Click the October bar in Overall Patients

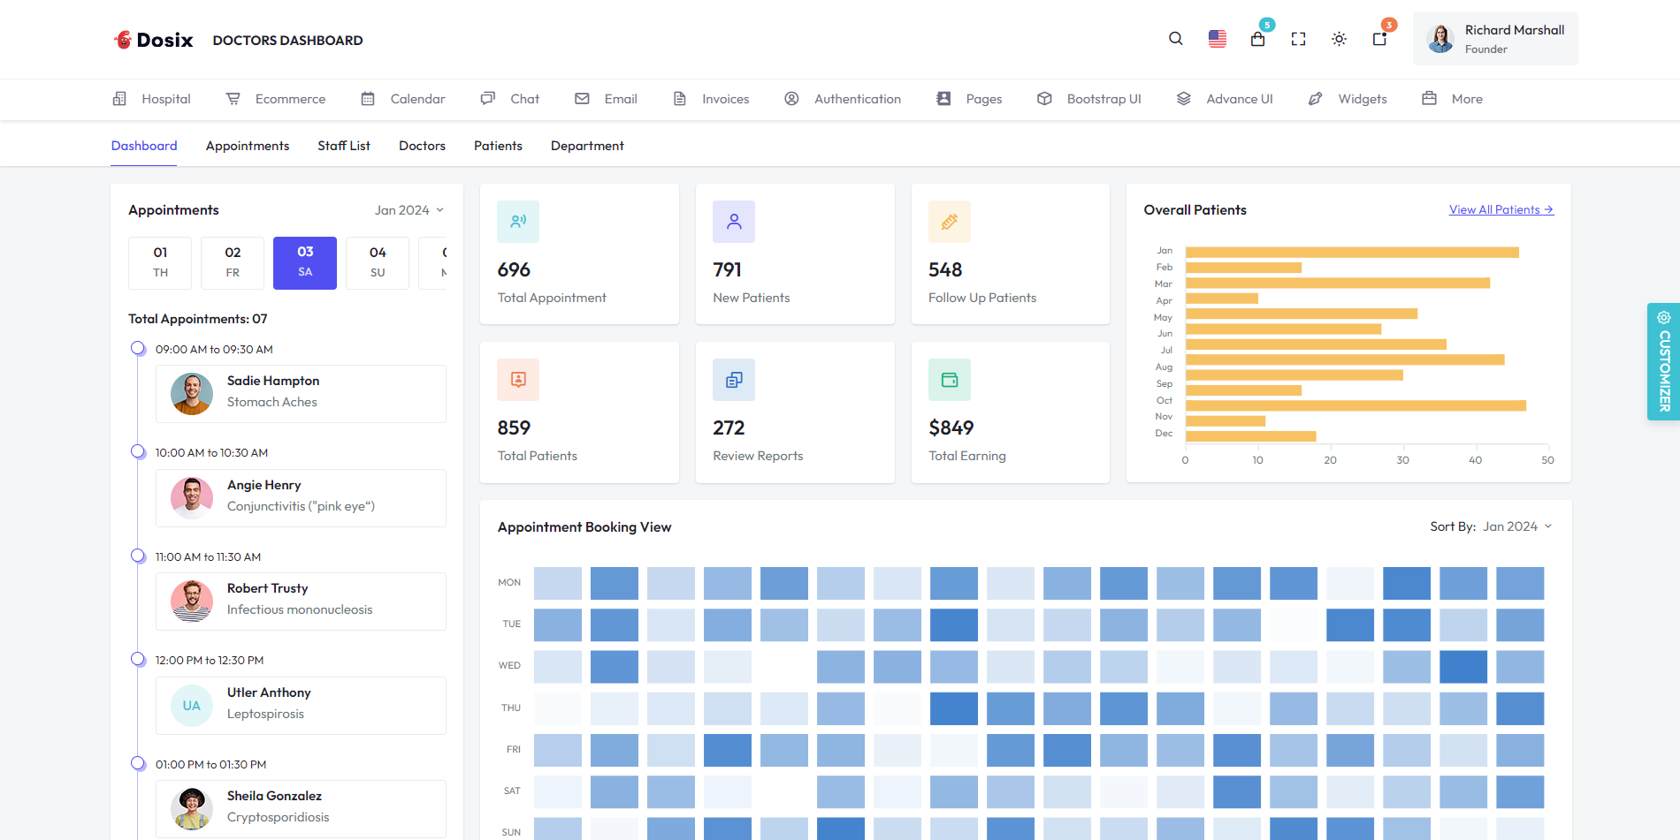coord(1355,405)
